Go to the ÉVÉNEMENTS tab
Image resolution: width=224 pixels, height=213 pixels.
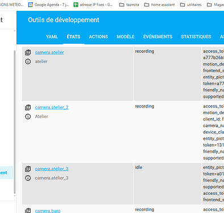point(158,37)
